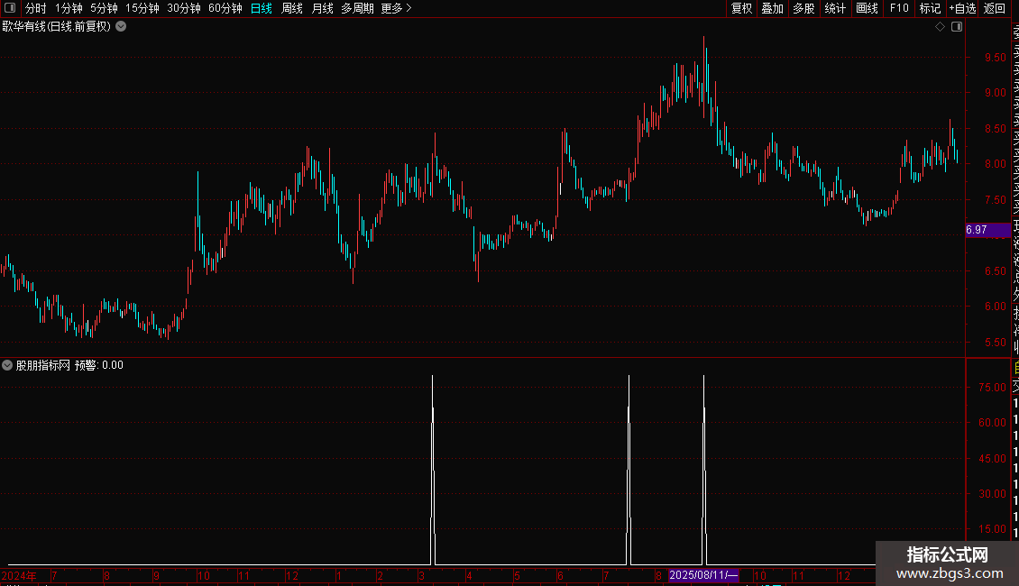Expand the 更多 periods menu
Viewport: 1019px width, 586px height.
(397, 8)
